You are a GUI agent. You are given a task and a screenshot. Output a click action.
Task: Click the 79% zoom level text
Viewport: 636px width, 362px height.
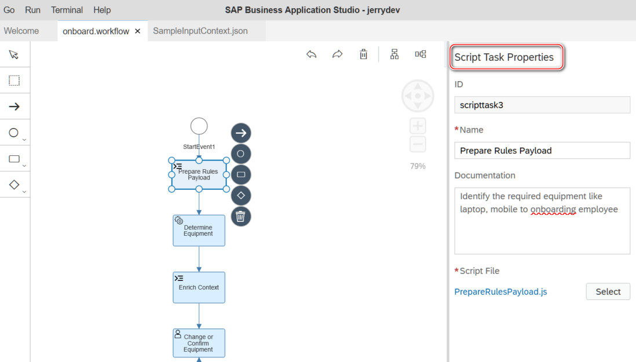point(418,166)
